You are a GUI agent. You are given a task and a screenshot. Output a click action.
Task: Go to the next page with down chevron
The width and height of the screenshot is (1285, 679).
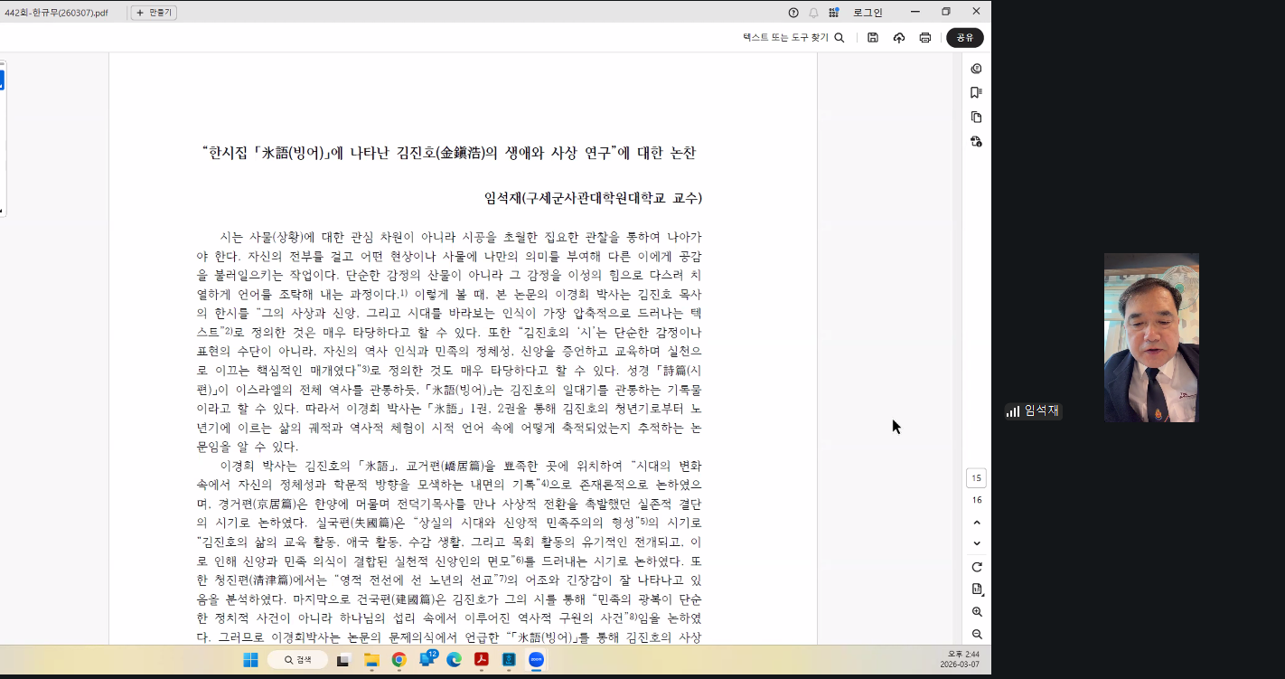coord(977,543)
